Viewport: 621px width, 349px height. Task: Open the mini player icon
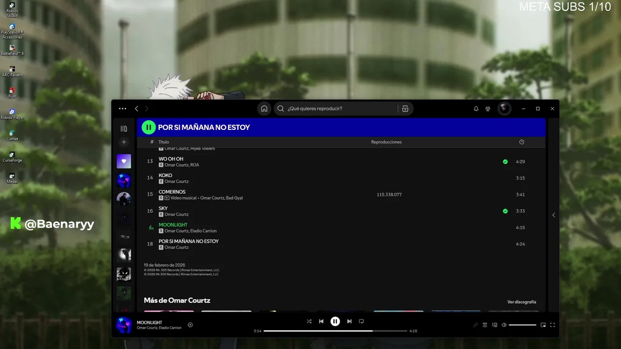(x=543, y=325)
